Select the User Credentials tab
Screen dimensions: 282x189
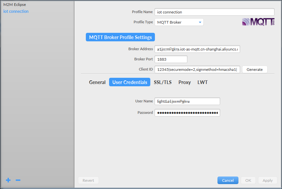pyautogui.click(x=129, y=82)
